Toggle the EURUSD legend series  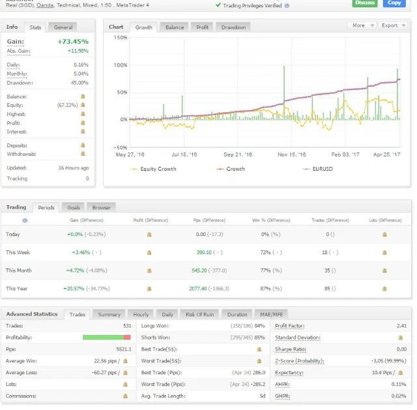coord(317,169)
